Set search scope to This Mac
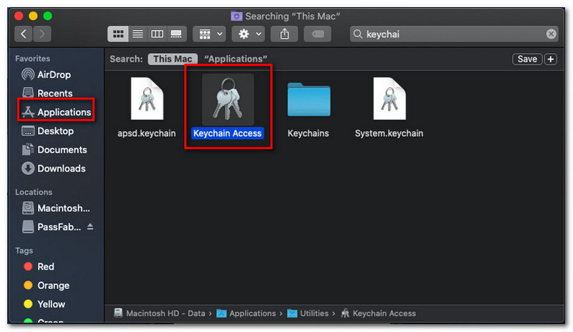Screen dimensions: 573x332 click(x=173, y=59)
